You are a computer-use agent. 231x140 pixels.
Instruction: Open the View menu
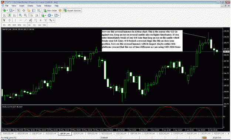coord(14,6)
